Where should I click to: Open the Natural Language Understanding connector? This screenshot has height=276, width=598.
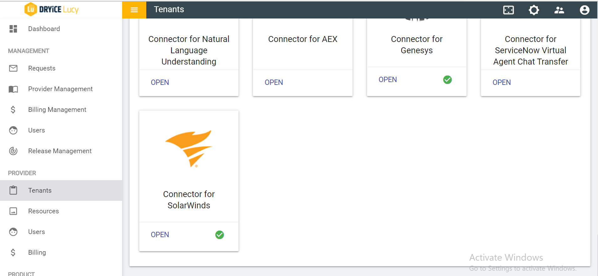tap(160, 82)
